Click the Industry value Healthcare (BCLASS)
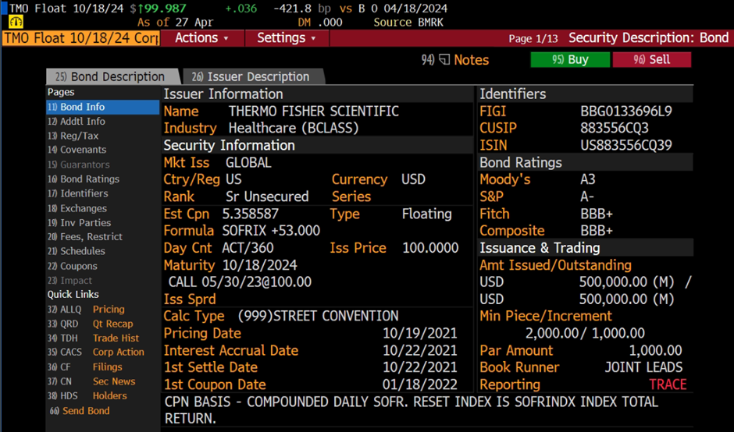Screen dimensions: 734x432 (x=294, y=128)
